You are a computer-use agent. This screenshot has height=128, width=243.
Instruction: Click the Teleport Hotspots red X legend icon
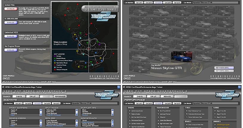click(55, 69)
